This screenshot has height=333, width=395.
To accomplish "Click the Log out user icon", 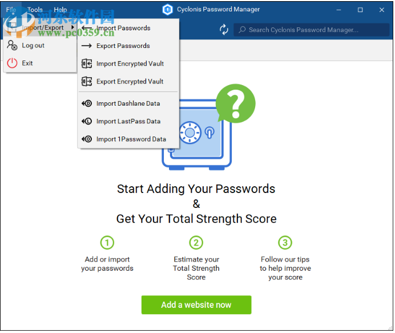I will tap(12, 45).
